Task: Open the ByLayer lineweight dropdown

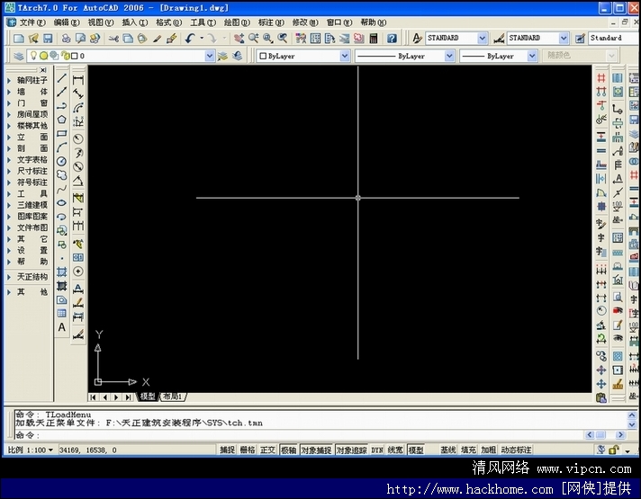Action: point(531,56)
